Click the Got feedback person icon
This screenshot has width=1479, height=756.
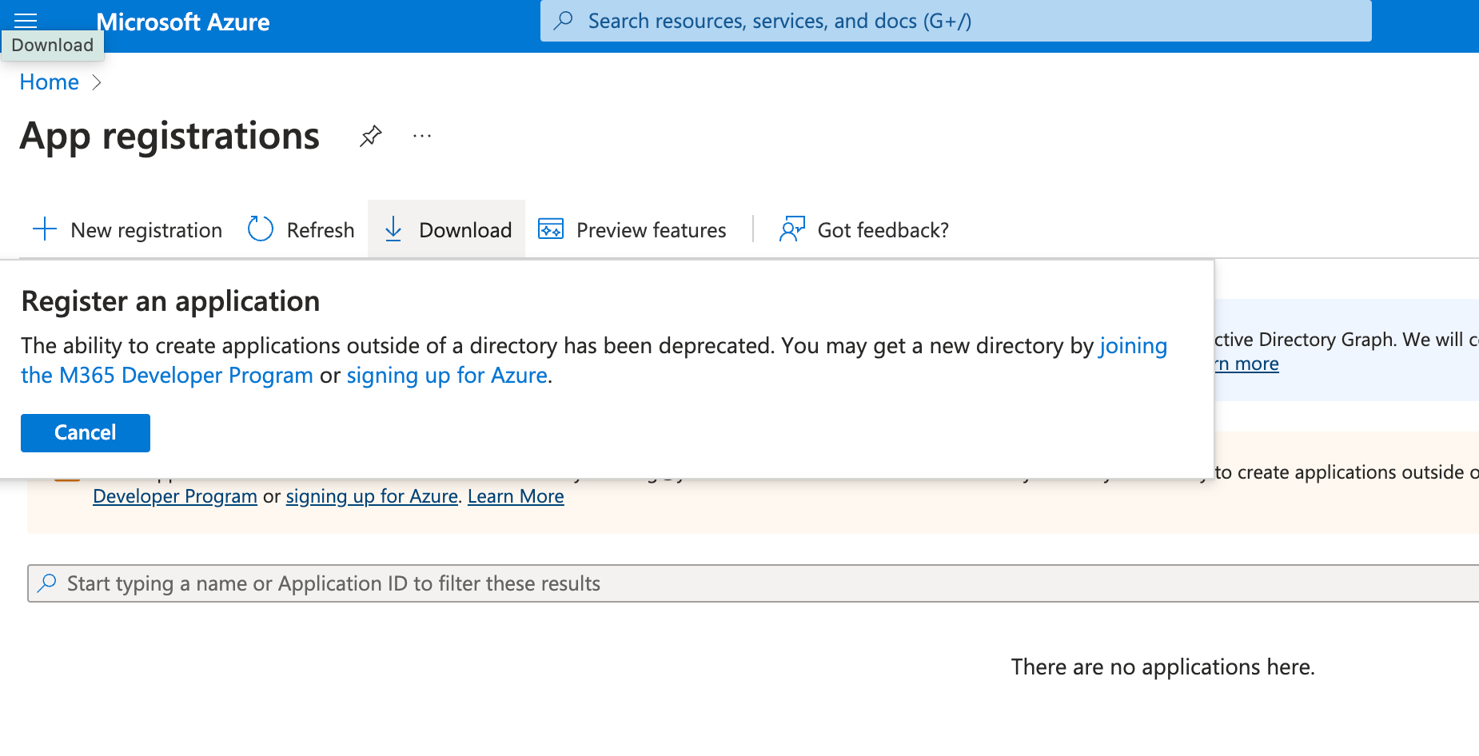click(792, 229)
